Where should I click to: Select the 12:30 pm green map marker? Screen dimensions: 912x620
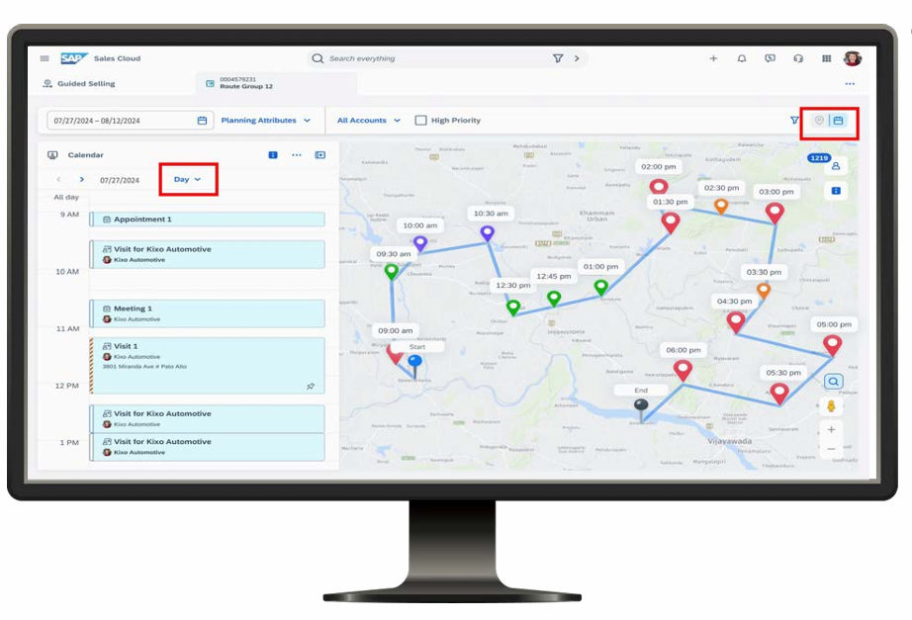click(513, 308)
